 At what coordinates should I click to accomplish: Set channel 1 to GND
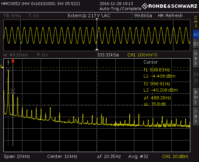pos(196,58)
